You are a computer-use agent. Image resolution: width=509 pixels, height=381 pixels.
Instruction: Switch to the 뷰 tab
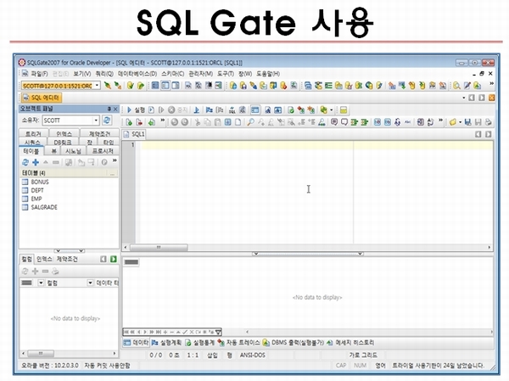pos(54,151)
